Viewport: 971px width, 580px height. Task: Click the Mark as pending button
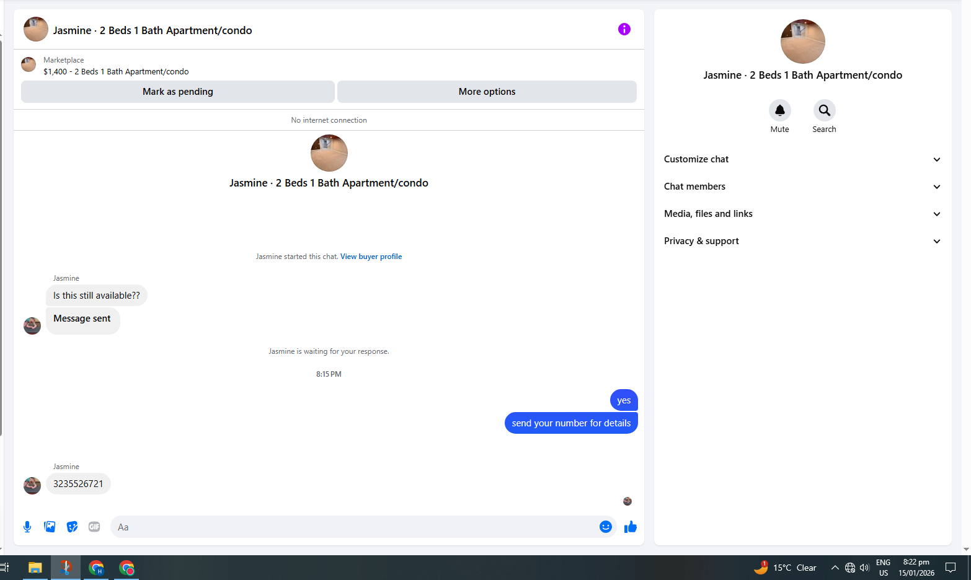tap(178, 92)
